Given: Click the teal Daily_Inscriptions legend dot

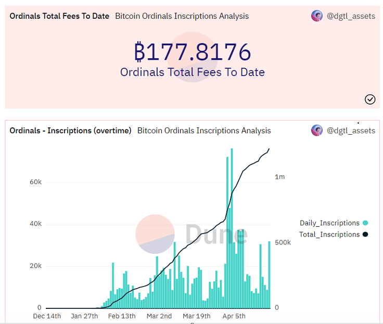Looking at the screenshot, I should (365, 223).
